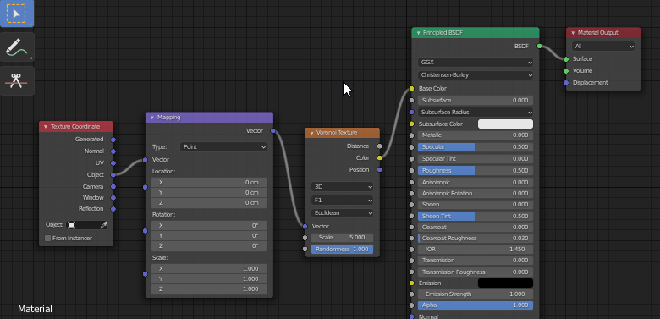Click the Subsurface Color white swatch

point(505,124)
